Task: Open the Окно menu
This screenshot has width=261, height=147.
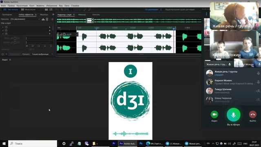Action: coord(67,5)
